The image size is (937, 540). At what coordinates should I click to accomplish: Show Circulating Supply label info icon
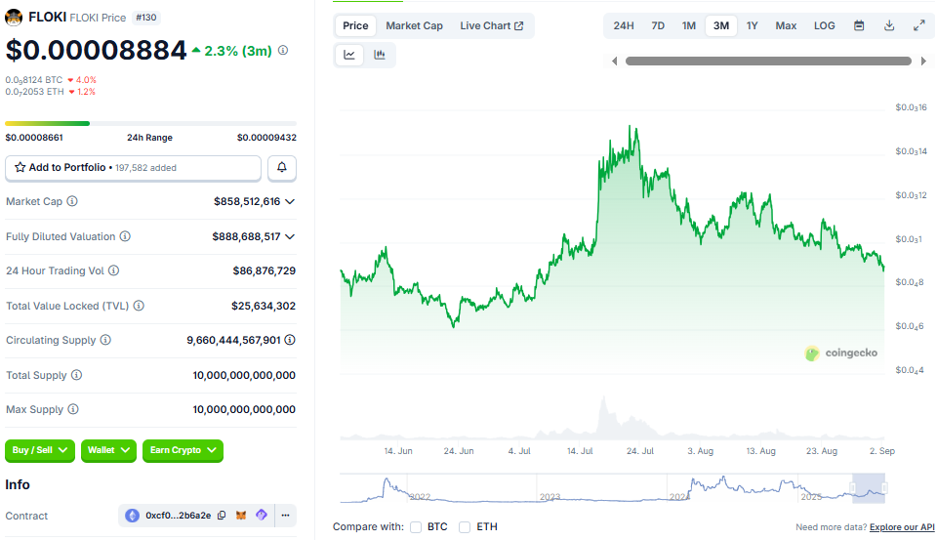105,340
